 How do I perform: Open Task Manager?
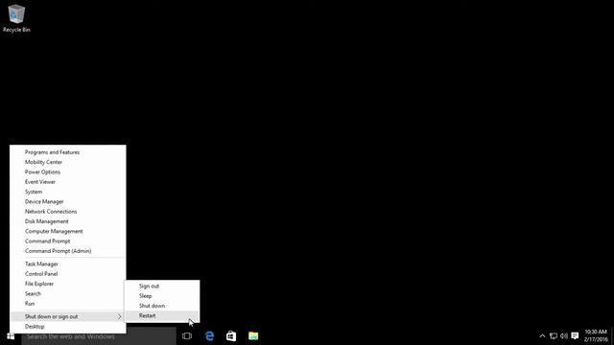pos(68,264)
